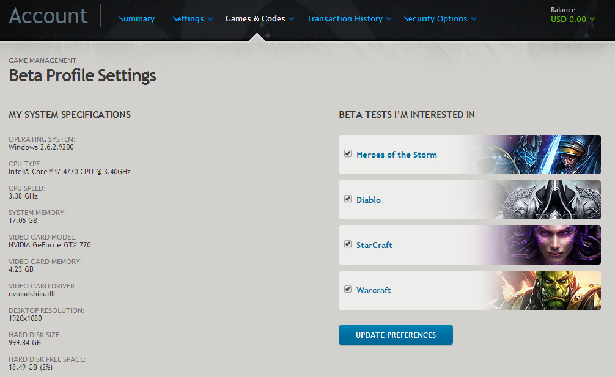615x377 pixels.
Task: Toggle the Diablo beta checkbox
Action: (348, 199)
